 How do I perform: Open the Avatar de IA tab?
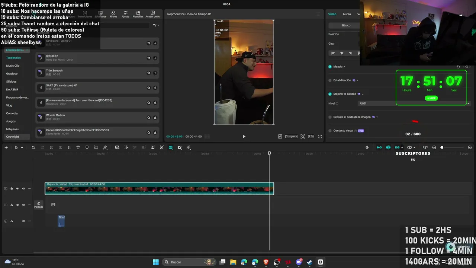152,14
